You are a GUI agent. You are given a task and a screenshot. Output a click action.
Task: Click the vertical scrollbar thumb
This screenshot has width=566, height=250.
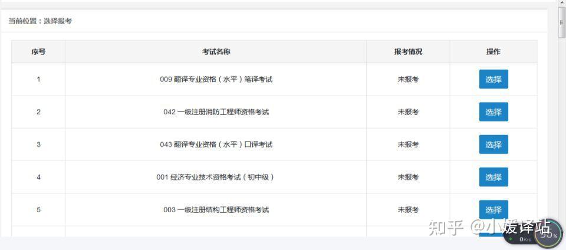[x=561, y=22]
